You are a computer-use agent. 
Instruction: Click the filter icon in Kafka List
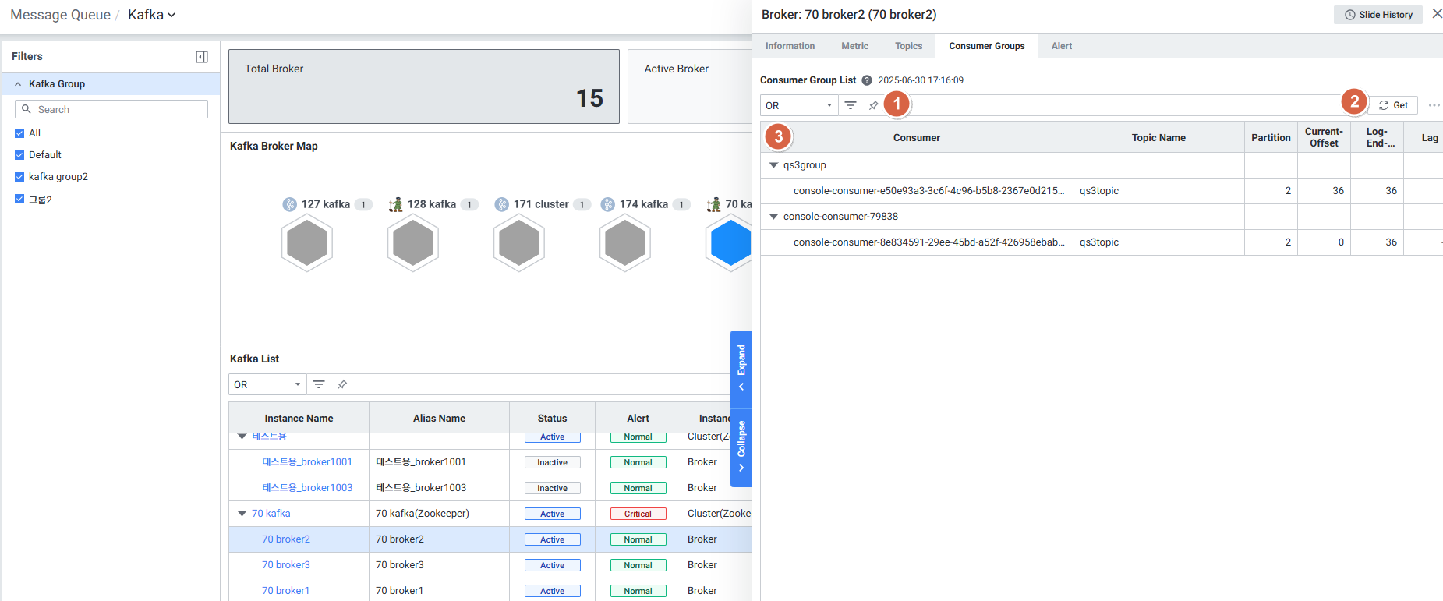pyautogui.click(x=319, y=384)
